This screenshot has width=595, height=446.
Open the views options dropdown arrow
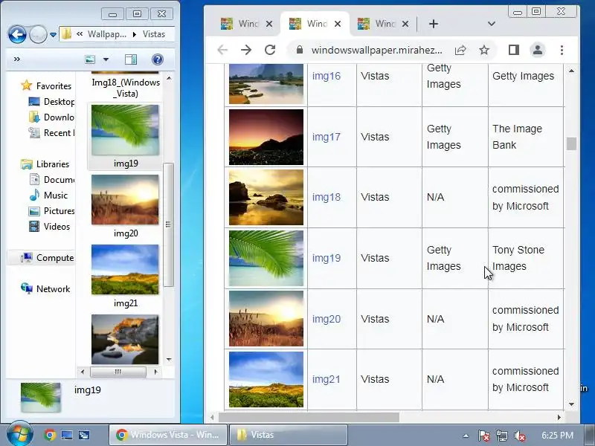106,59
